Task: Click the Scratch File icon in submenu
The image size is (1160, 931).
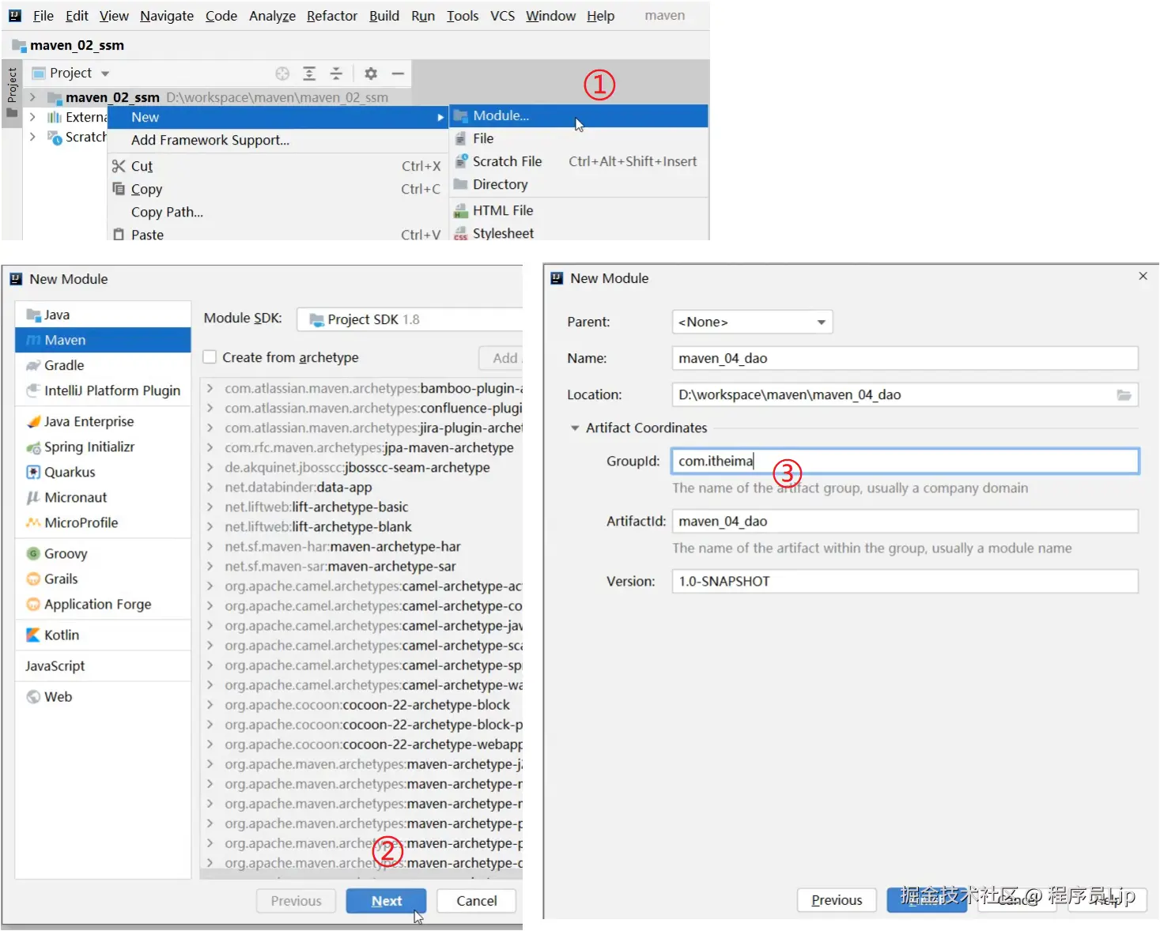Action: [x=461, y=161]
